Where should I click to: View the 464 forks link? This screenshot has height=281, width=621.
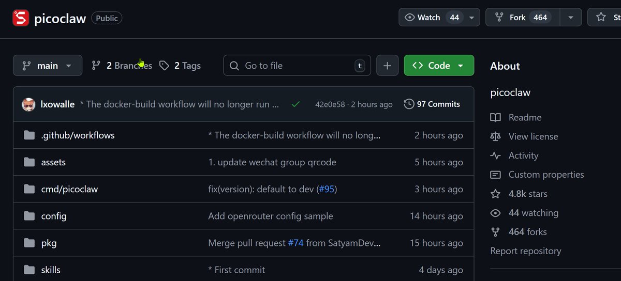pyautogui.click(x=528, y=232)
